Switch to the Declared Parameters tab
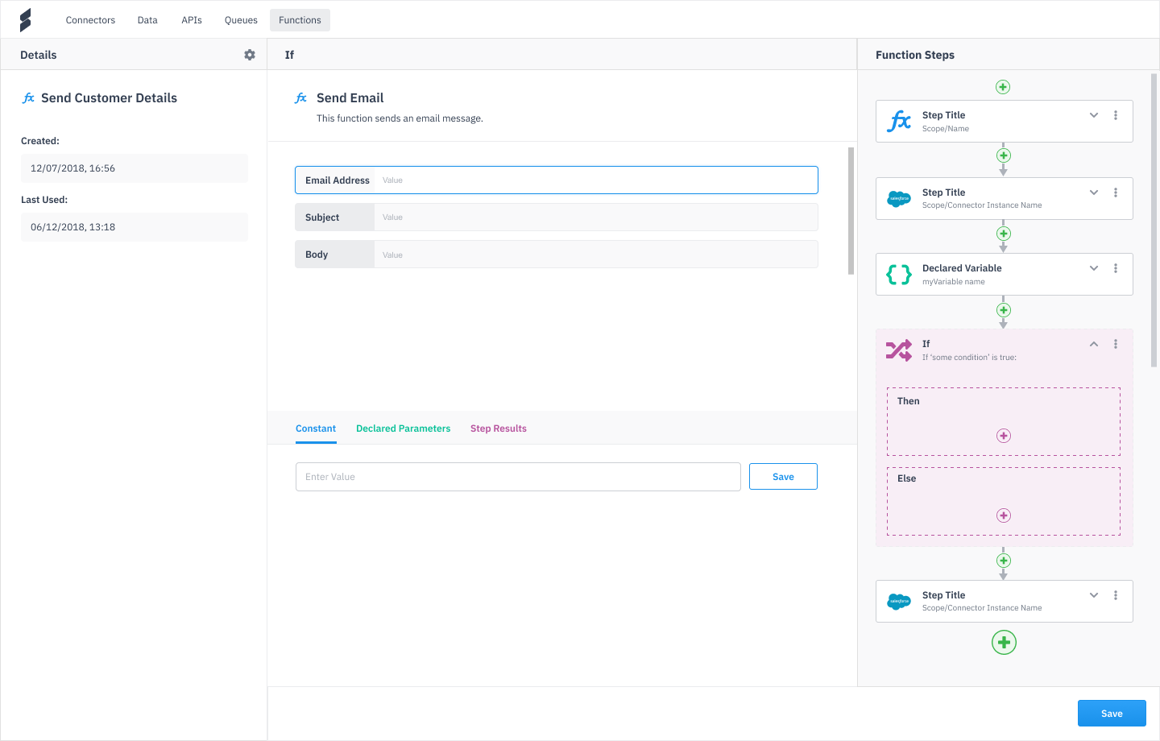1160x741 pixels. click(x=403, y=428)
